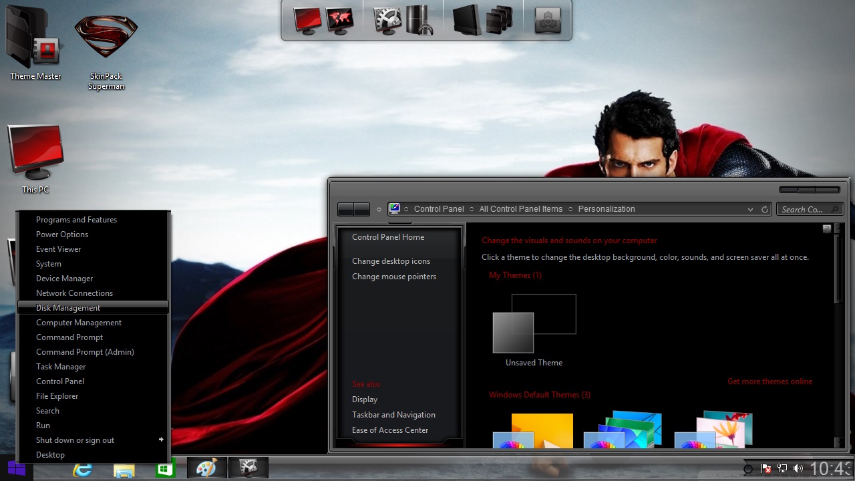This screenshot has height=481, width=855.
Task: Launch Command Prompt (Admin)
Action: [93, 352]
